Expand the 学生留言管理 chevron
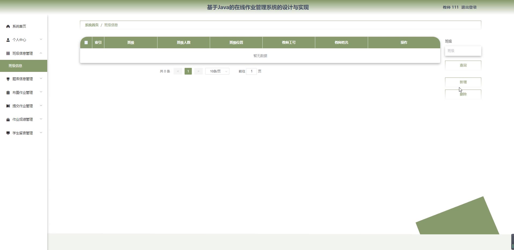This screenshot has width=514, height=250. [x=41, y=133]
